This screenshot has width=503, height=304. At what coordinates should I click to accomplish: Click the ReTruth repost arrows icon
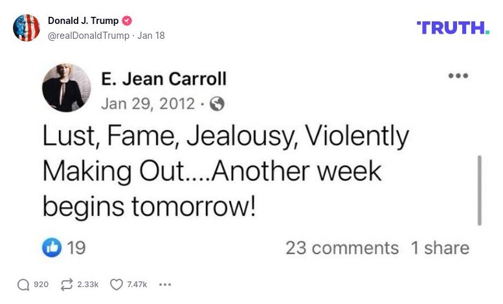coord(66,285)
